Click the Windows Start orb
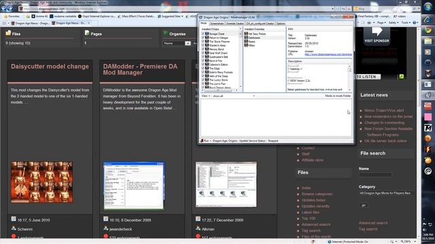This screenshot has height=244, width=435. pos(428,7)
